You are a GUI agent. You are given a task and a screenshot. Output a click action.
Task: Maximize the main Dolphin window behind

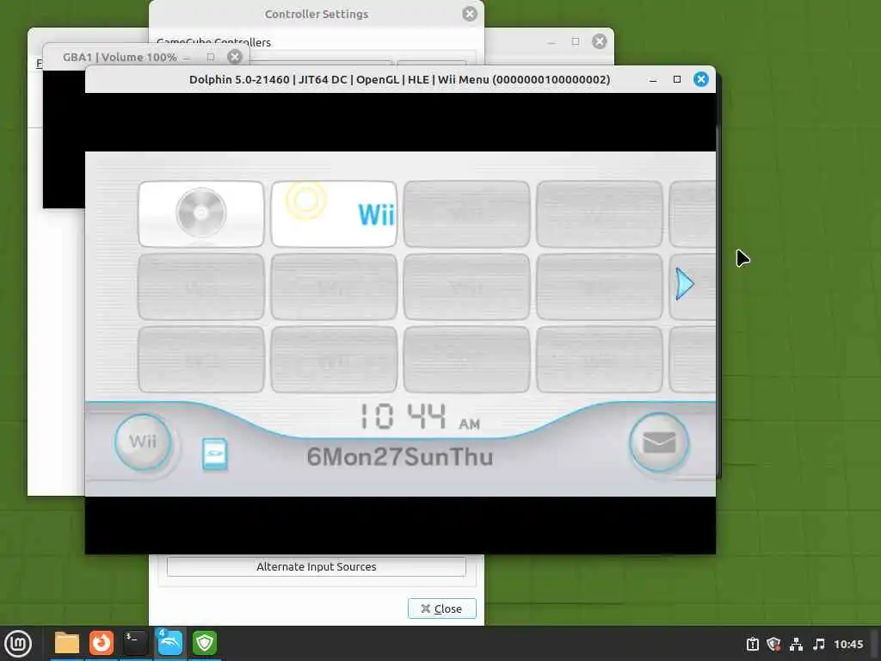[x=576, y=41]
